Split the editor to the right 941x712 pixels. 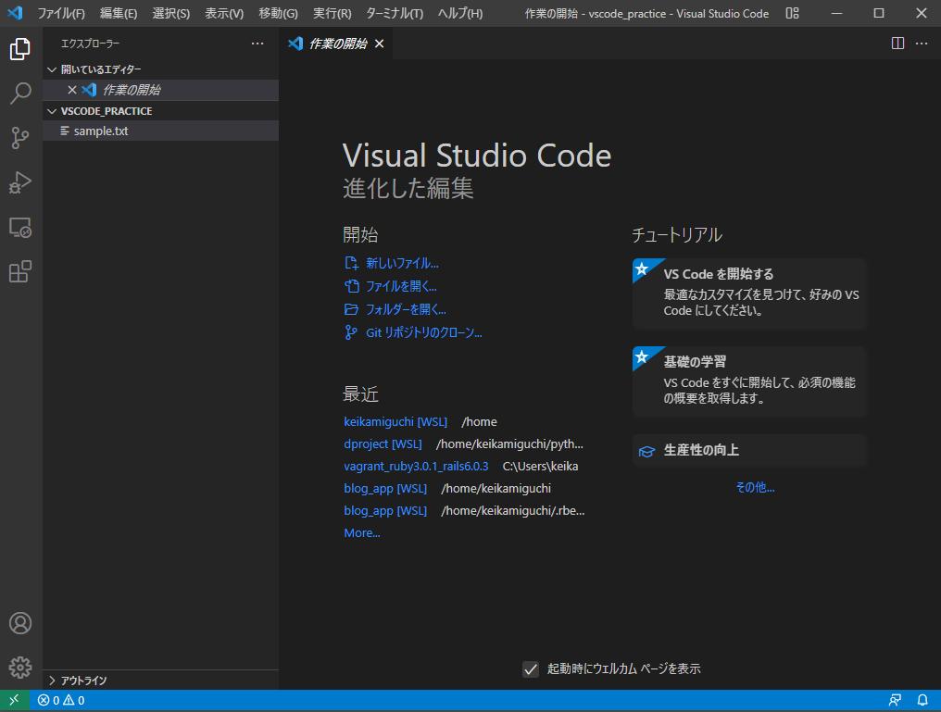897,44
